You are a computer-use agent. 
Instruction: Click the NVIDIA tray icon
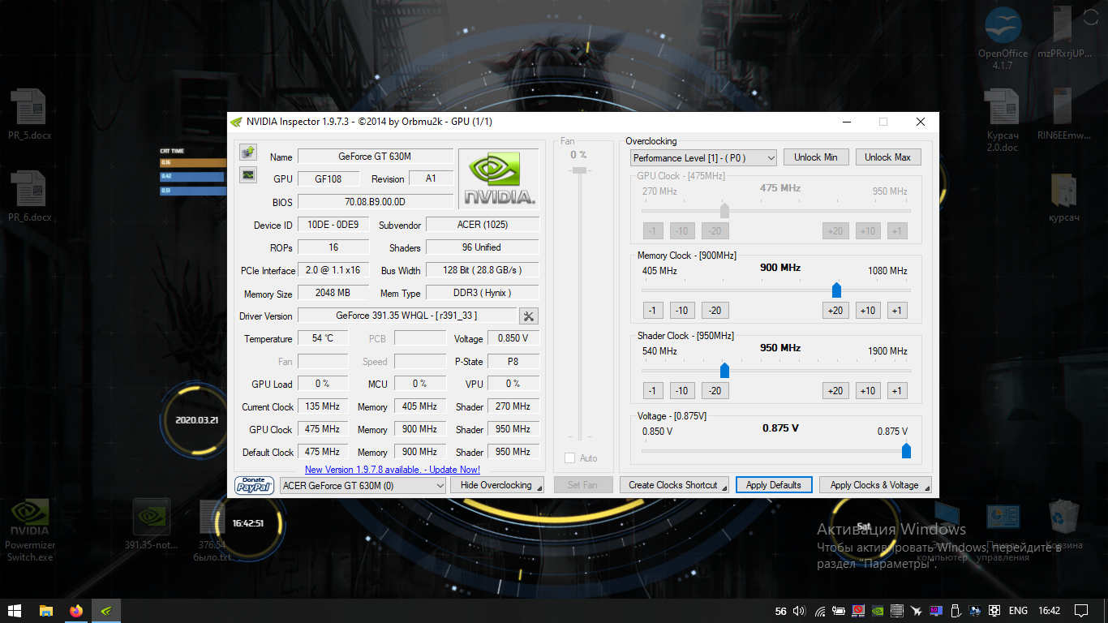pyautogui.click(x=878, y=611)
